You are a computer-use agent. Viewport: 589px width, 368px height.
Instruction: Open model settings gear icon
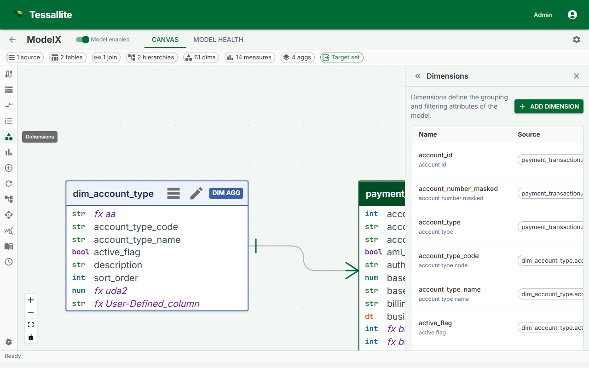577,40
